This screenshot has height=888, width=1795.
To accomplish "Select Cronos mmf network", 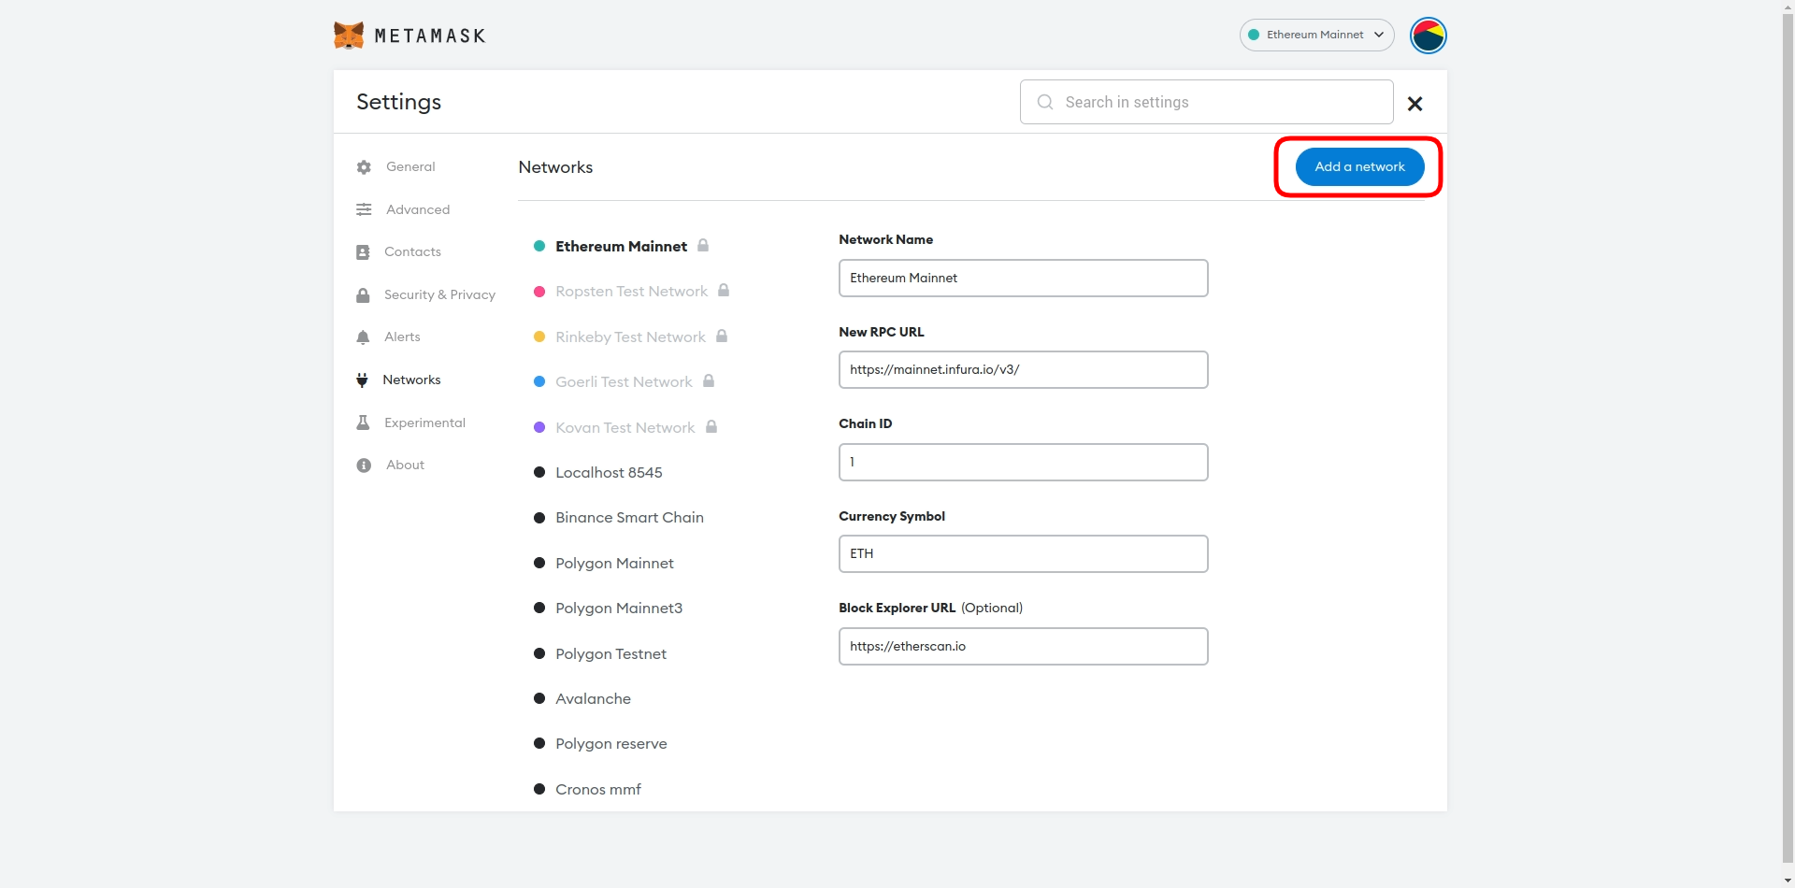I will 598,789.
